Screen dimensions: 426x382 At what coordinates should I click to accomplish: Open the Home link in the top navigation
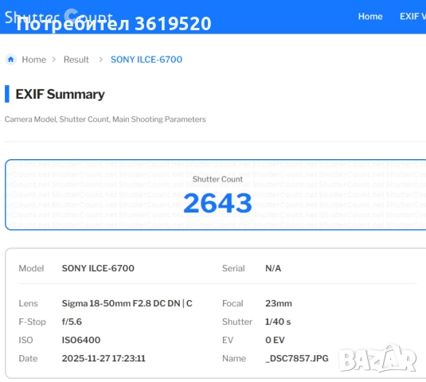[x=370, y=17]
